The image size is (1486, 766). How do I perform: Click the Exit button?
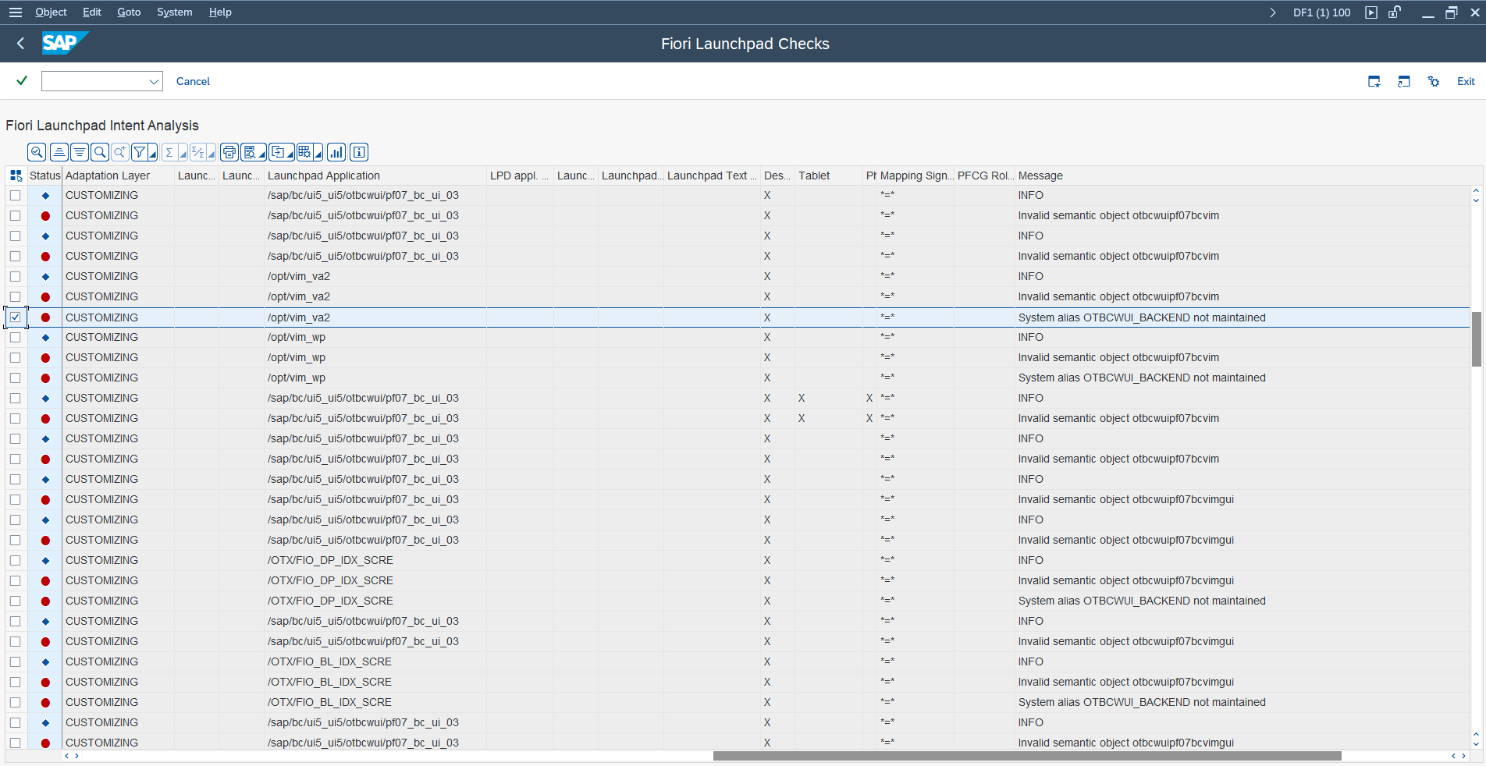[x=1466, y=81]
